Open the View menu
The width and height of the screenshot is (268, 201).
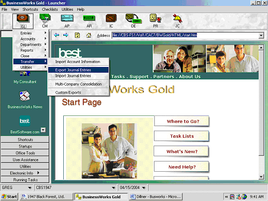point(15,9)
